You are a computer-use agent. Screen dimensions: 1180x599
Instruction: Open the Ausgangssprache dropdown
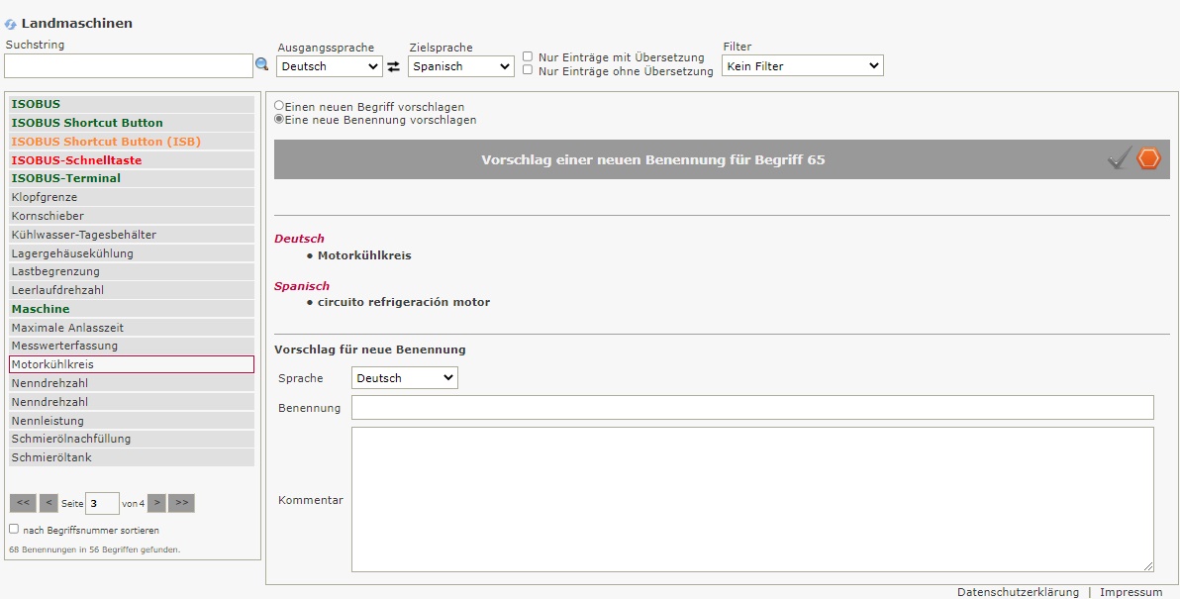click(x=330, y=66)
